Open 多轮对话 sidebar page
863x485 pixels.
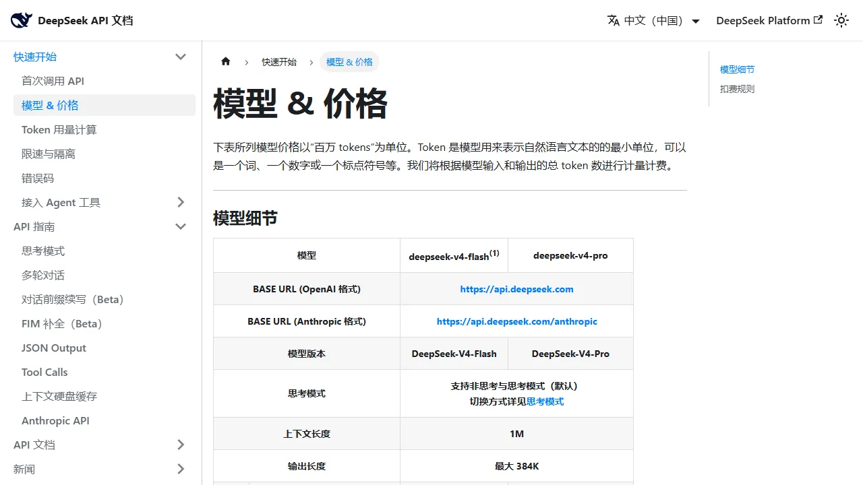[105, 275]
